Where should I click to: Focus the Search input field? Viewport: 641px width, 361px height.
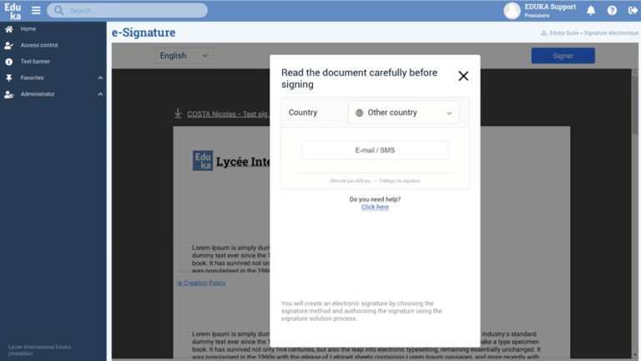pos(127,11)
